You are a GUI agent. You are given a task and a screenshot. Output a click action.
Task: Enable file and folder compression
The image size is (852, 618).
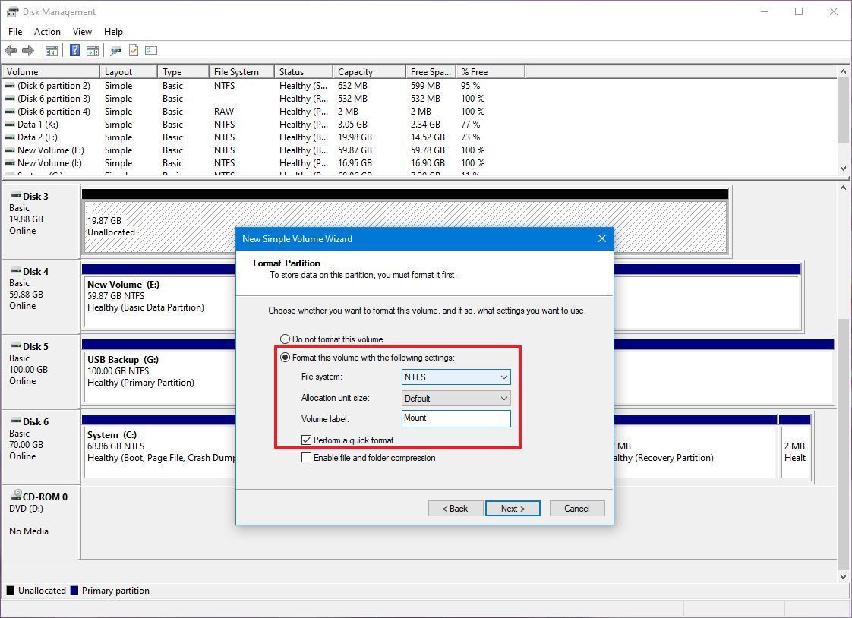(307, 457)
